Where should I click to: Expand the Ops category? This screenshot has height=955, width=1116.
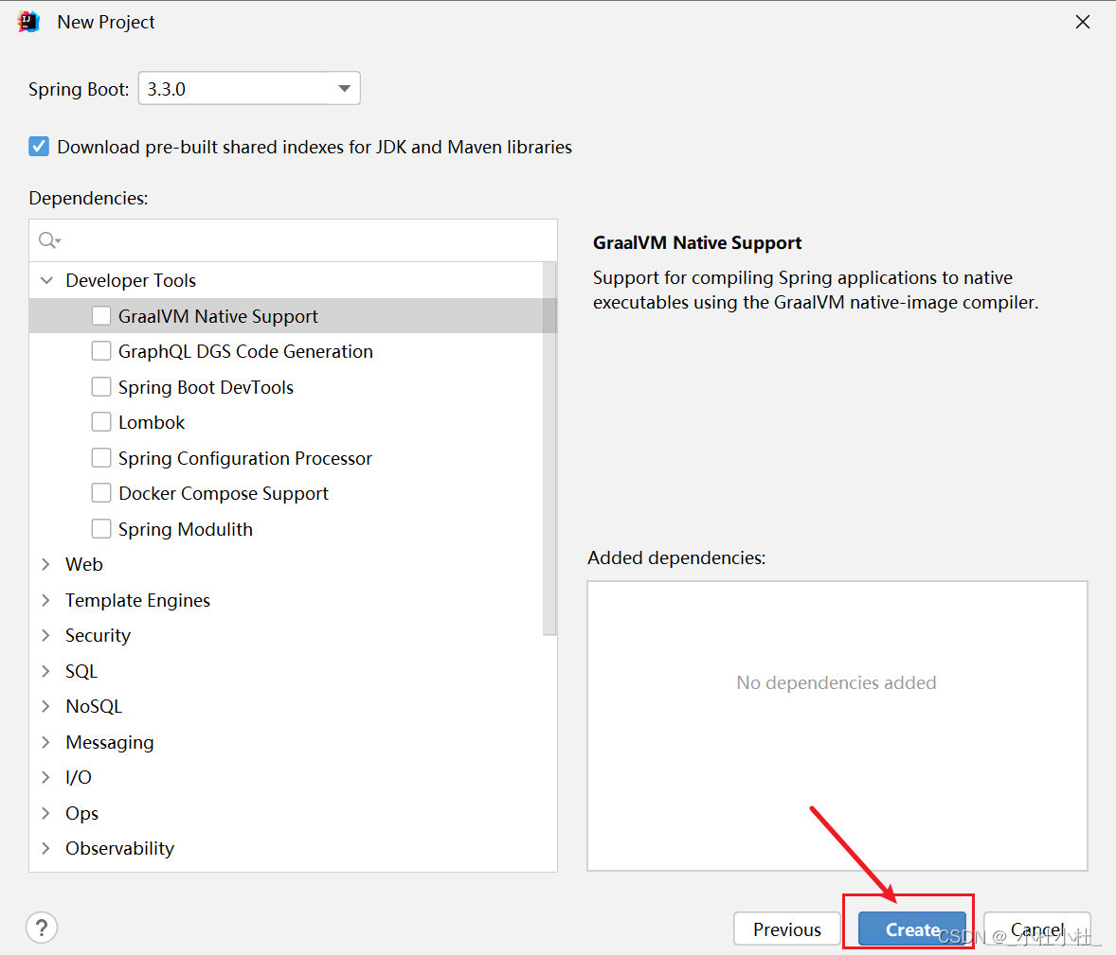46,813
